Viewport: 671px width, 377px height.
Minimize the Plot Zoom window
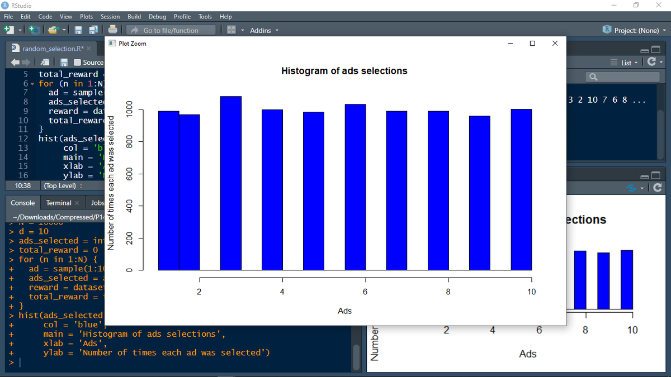(510, 43)
